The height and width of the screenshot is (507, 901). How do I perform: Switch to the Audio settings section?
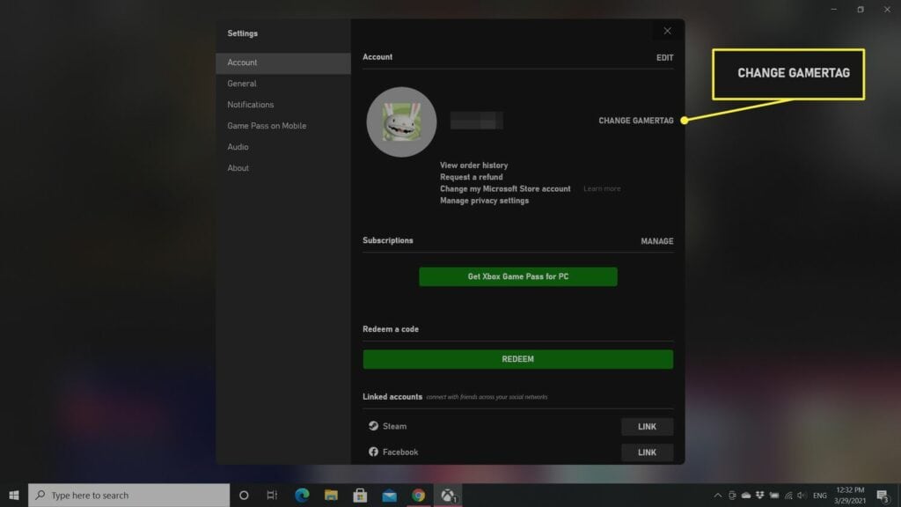point(238,146)
